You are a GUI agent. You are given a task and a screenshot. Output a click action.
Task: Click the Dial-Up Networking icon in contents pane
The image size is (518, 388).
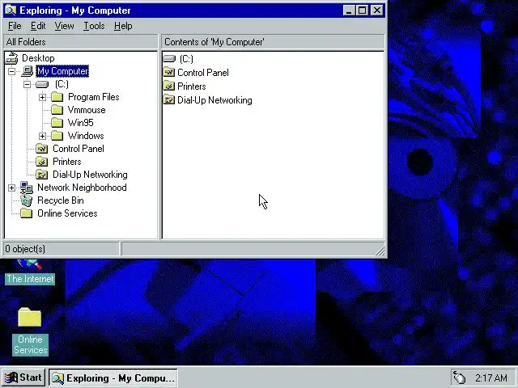[x=169, y=100]
